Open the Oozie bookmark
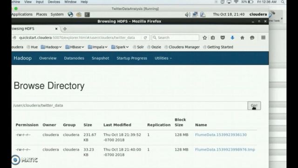This screenshot has height=168, width=298. [x=154, y=47]
